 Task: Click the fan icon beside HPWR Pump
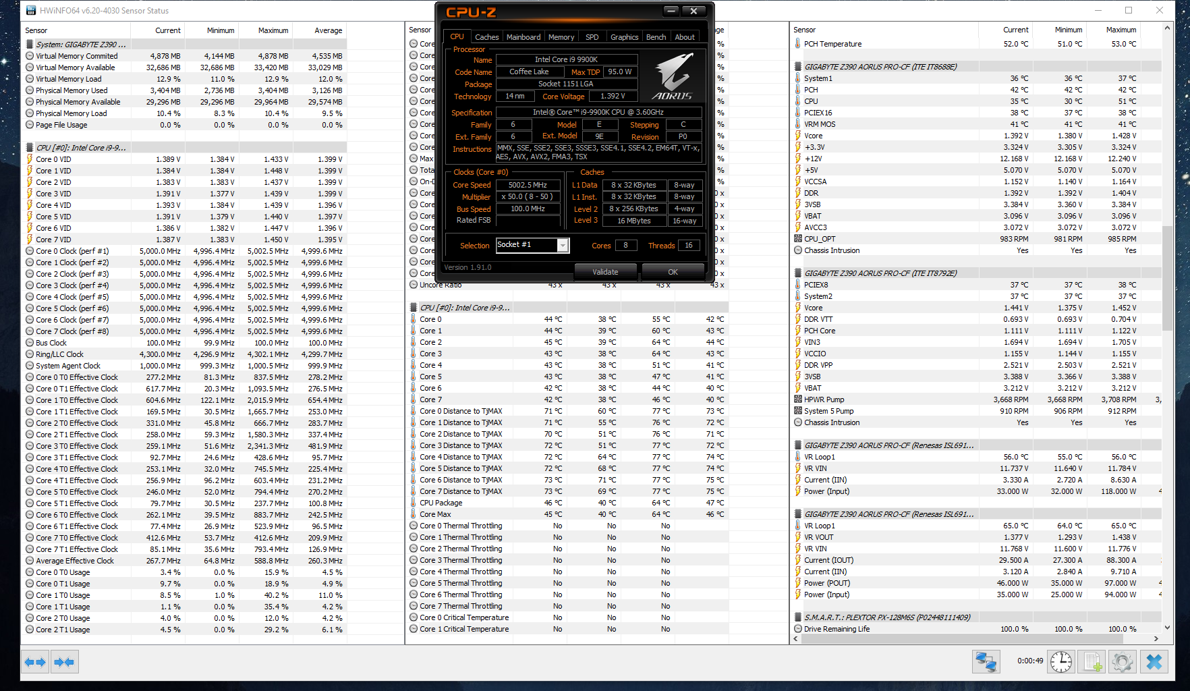(x=798, y=399)
